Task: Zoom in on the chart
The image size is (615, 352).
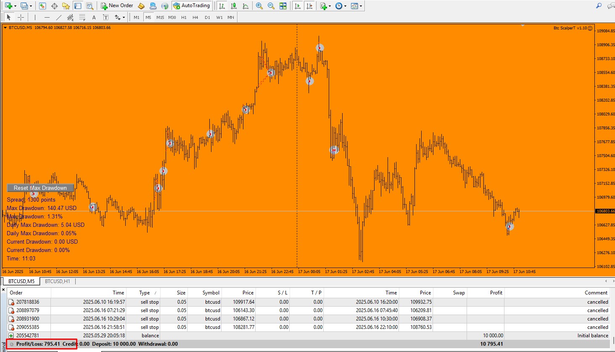Action: [259, 6]
